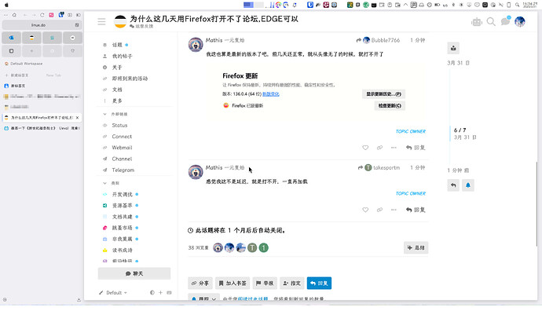Like the post mentioning Bubble7766

(365, 148)
